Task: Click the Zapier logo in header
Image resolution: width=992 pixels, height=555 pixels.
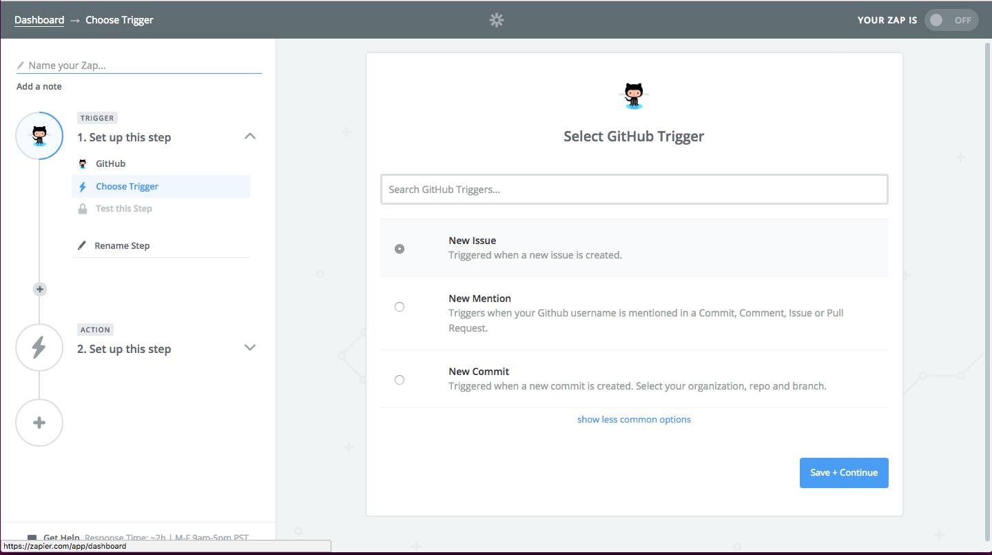Action: click(497, 20)
